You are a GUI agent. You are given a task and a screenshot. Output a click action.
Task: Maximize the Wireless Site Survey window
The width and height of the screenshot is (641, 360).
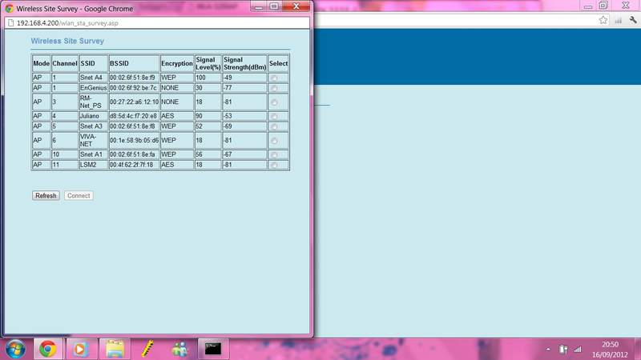pos(274,6)
